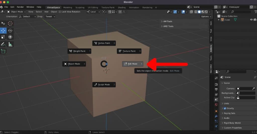Image resolution: width=257 pixels, height=134 pixels.
Task: Select the Move tool in the toolbar
Action: [3, 30]
